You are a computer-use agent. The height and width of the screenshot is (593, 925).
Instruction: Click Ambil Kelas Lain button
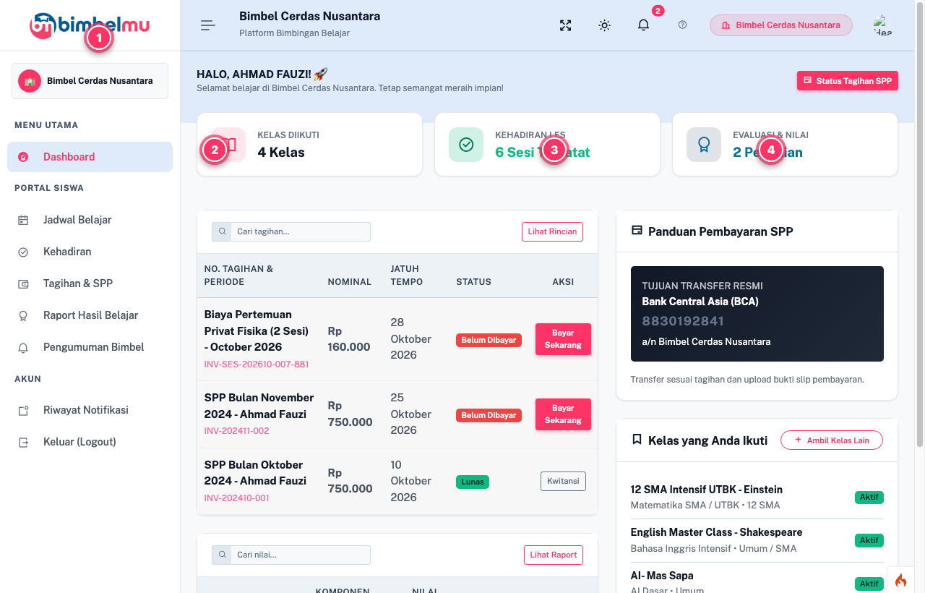tap(832, 440)
